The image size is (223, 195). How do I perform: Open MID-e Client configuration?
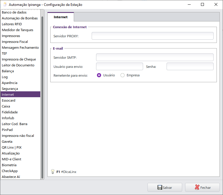click(20, 159)
